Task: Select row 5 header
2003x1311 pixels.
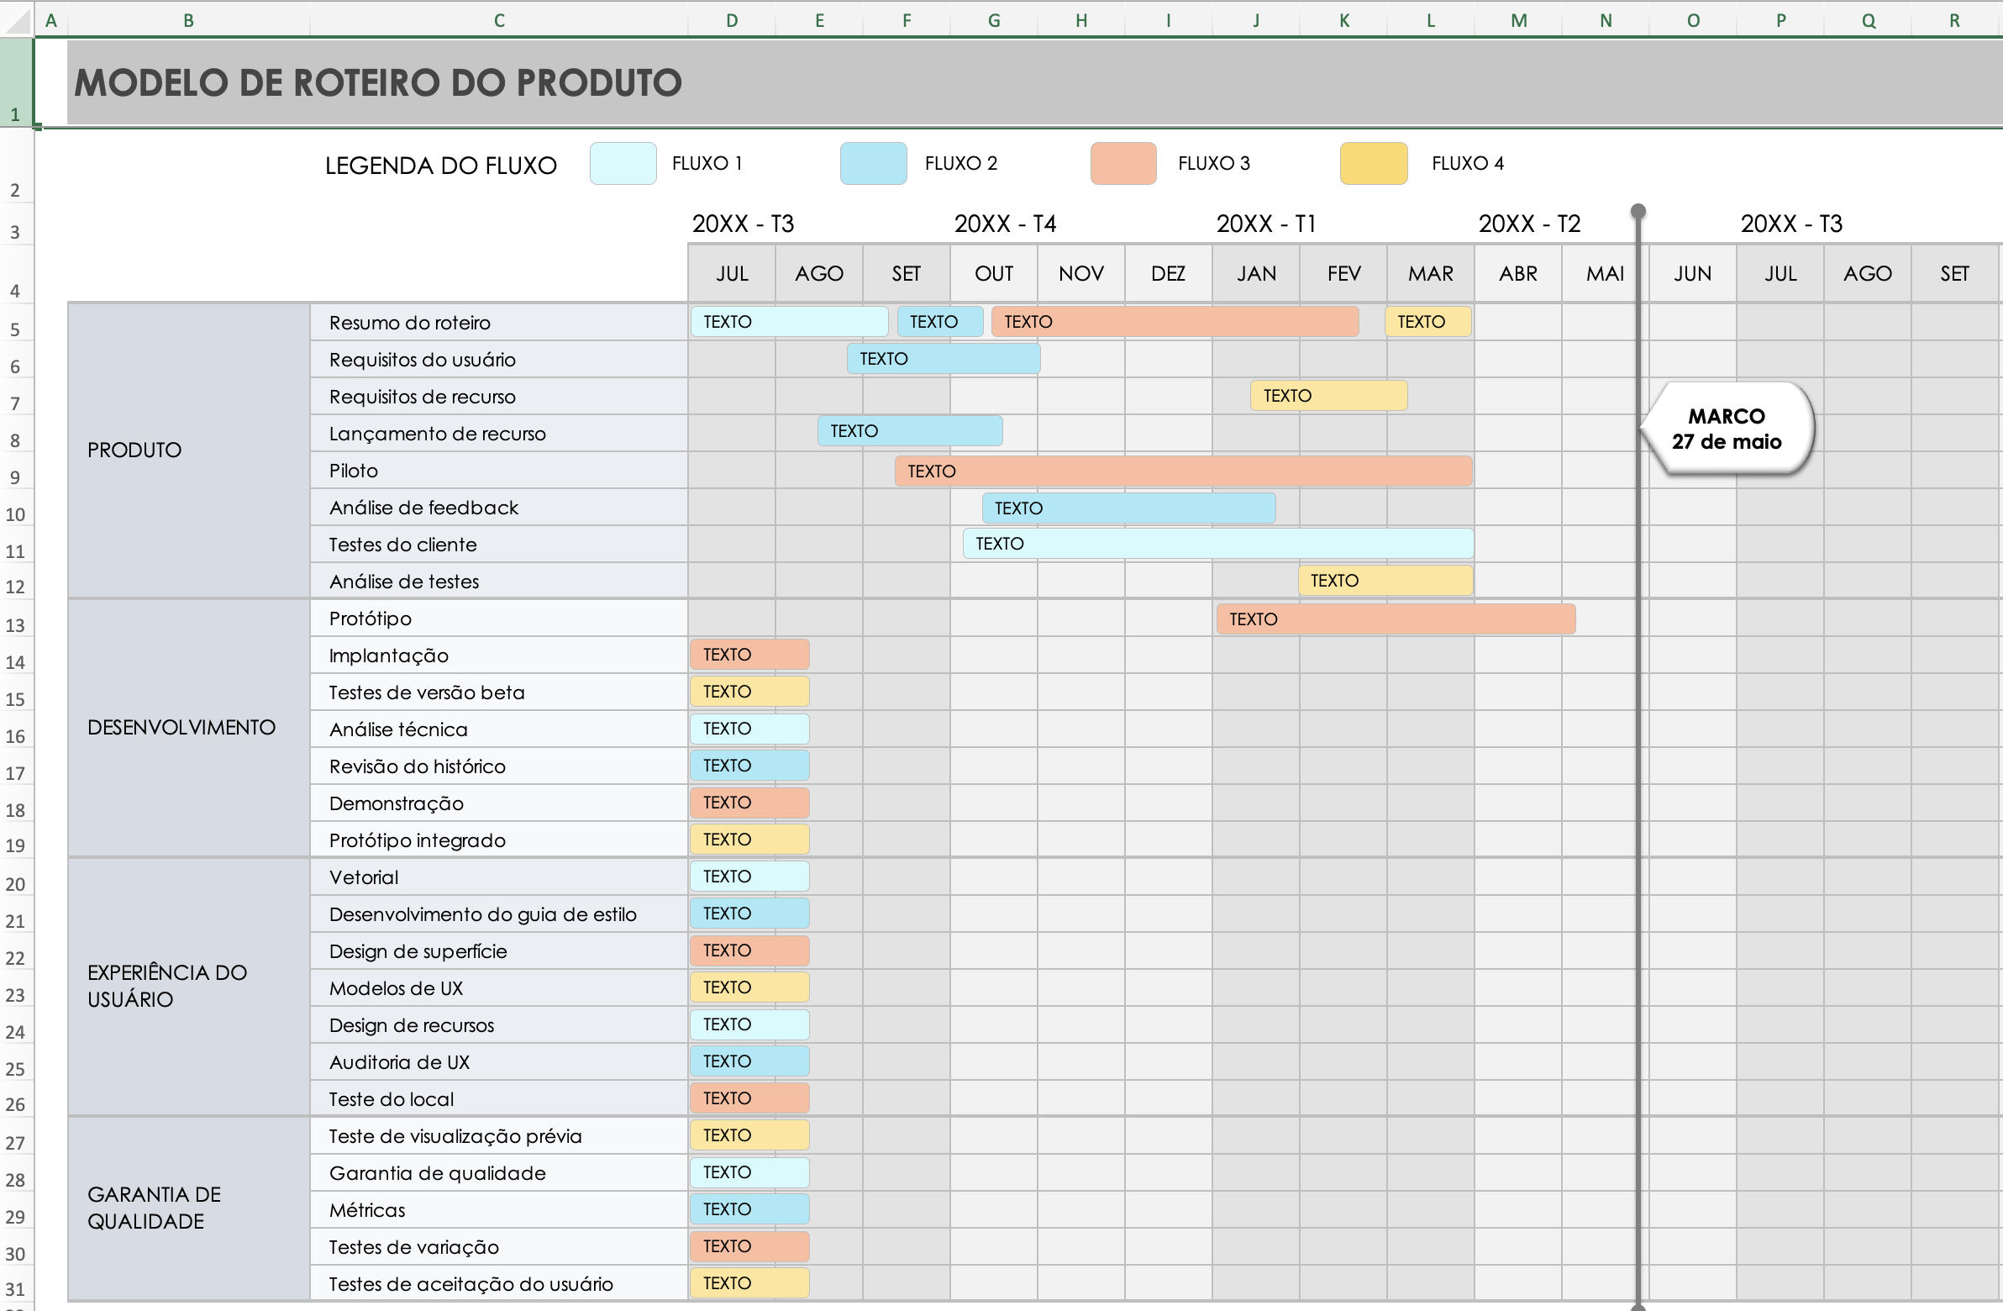Action: tap(16, 322)
